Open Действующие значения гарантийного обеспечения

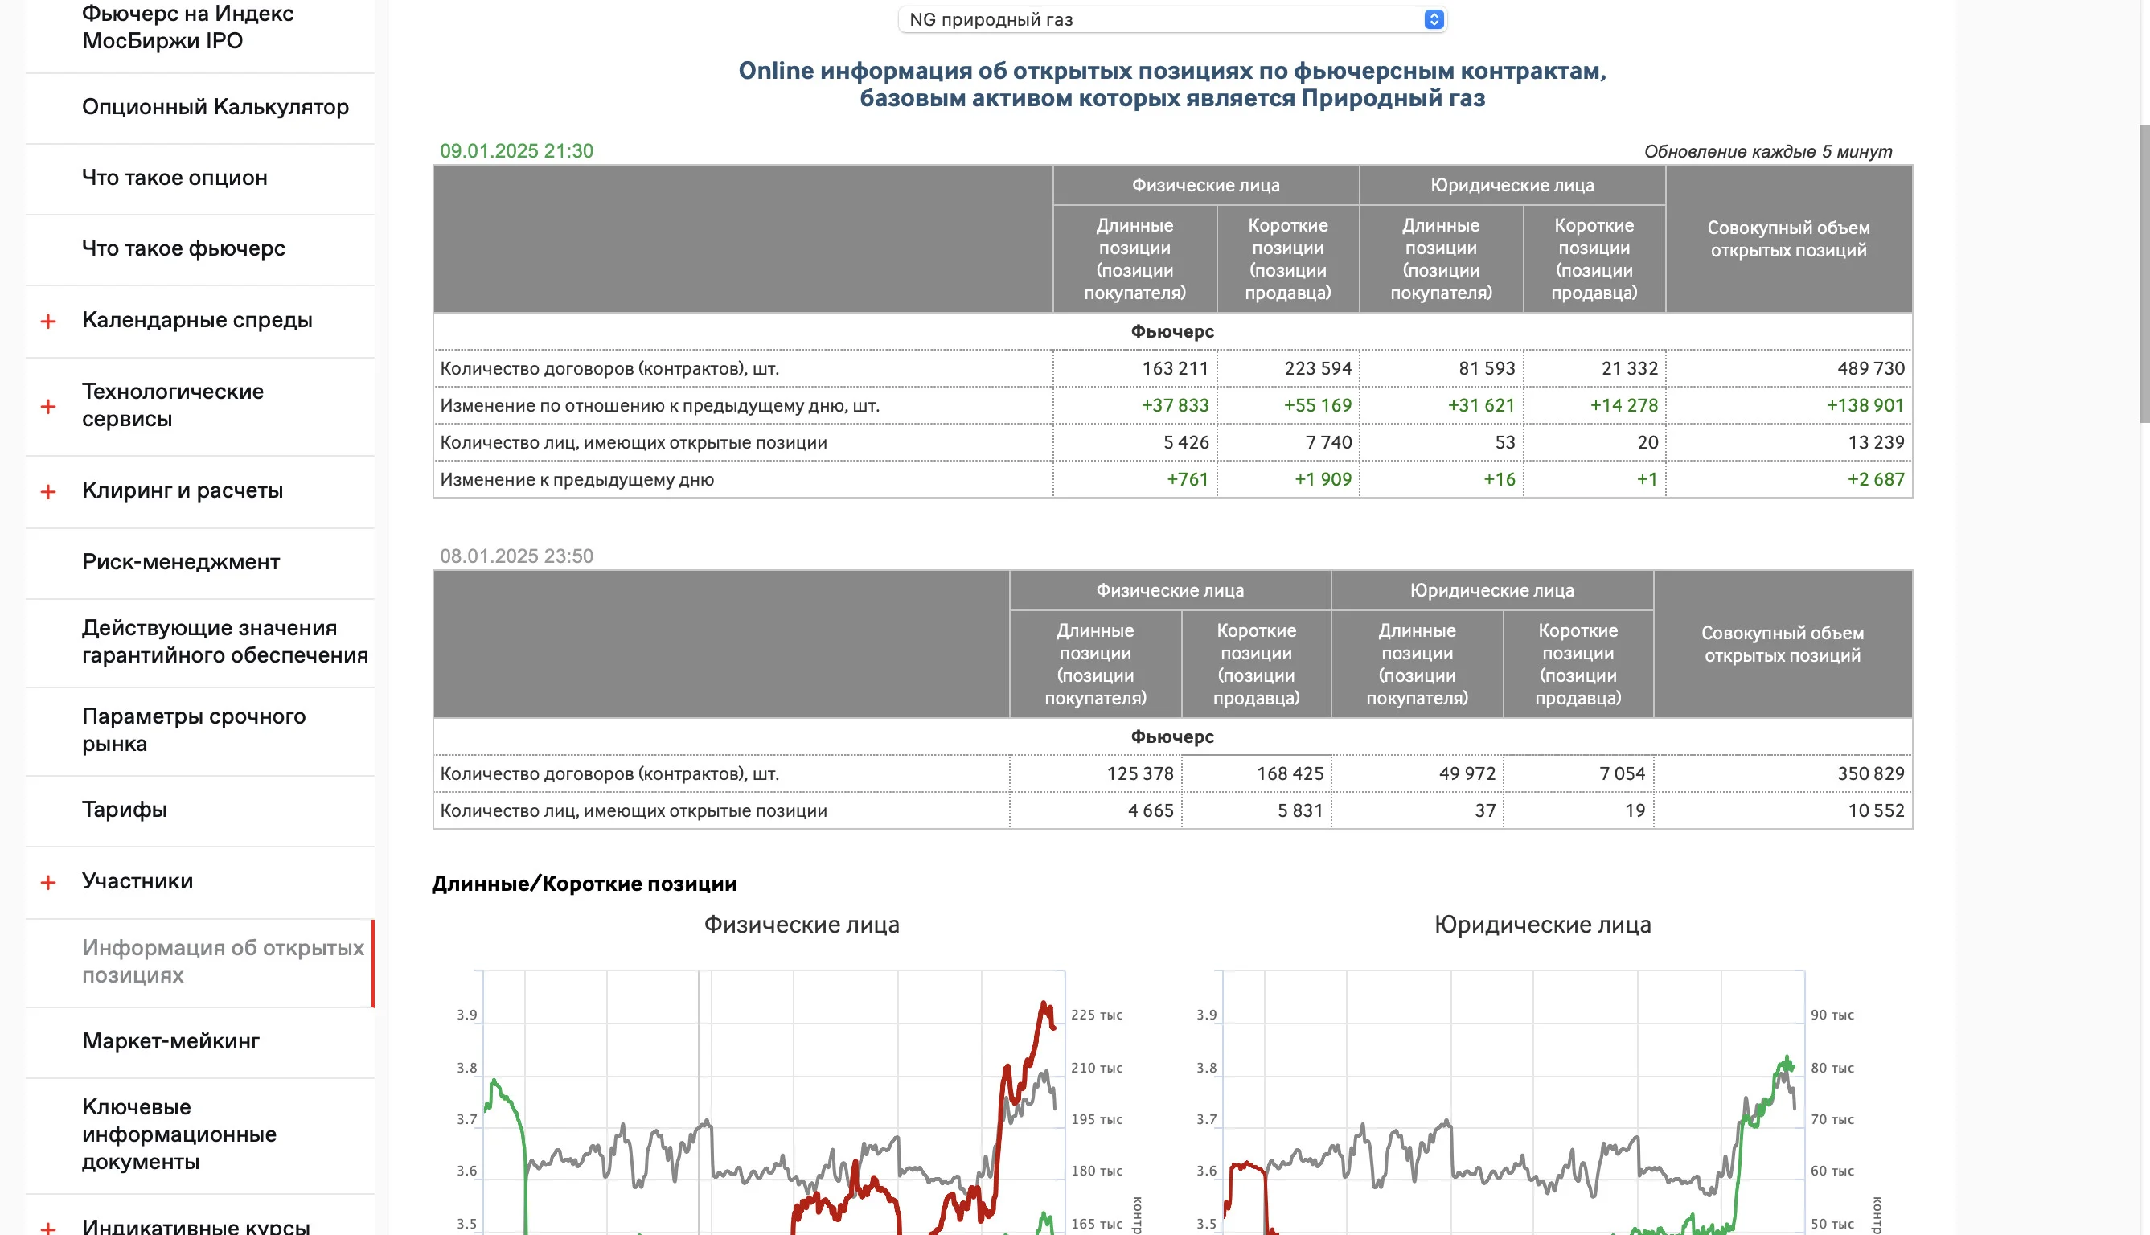[225, 642]
